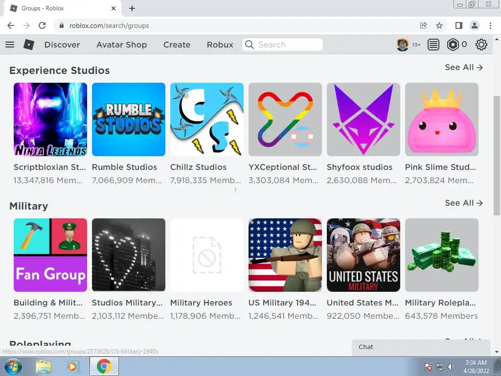
Task: Open a new browser tab
Action: pyautogui.click(x=132, y=8)
